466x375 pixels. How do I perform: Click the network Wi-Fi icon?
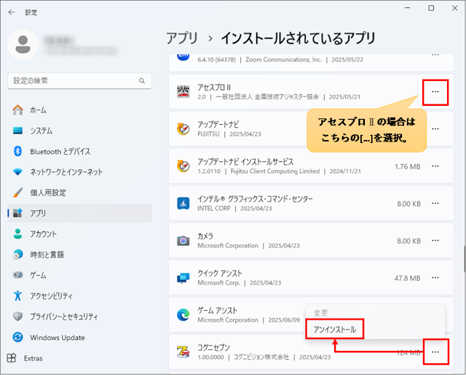pyautogui.click(x=17, y=172)
